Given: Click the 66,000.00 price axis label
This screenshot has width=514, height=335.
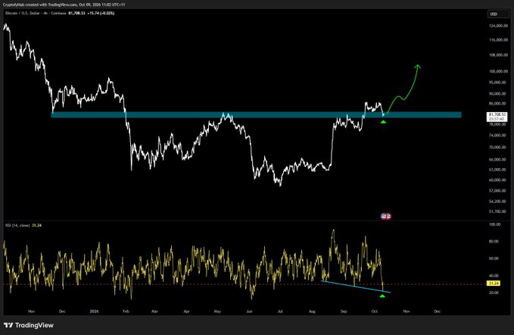Looking at the screenshot, I should (x=498, y=159).
